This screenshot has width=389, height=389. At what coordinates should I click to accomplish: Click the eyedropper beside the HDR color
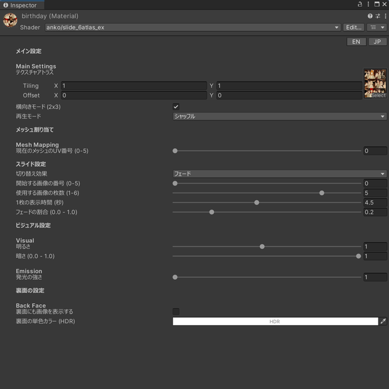[383, 321]
